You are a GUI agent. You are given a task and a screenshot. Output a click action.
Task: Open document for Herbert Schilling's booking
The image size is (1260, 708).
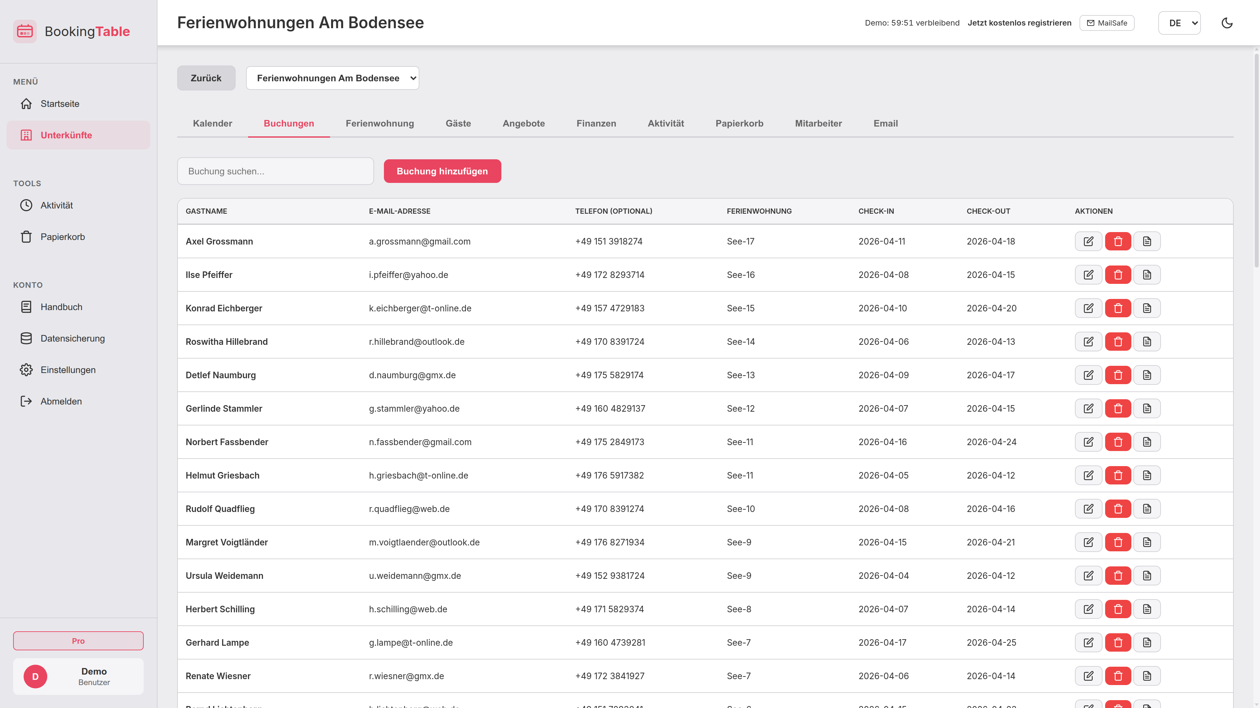(x=1147, y=609)
